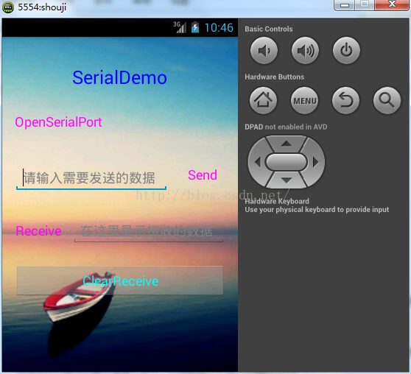Click the power button in Basic Controls
Screen dimensions: 411x374
pos(346,50)
